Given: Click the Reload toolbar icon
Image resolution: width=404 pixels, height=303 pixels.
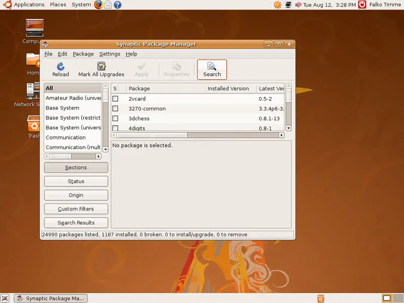Looking at the screenshot, I should (61, 67).
